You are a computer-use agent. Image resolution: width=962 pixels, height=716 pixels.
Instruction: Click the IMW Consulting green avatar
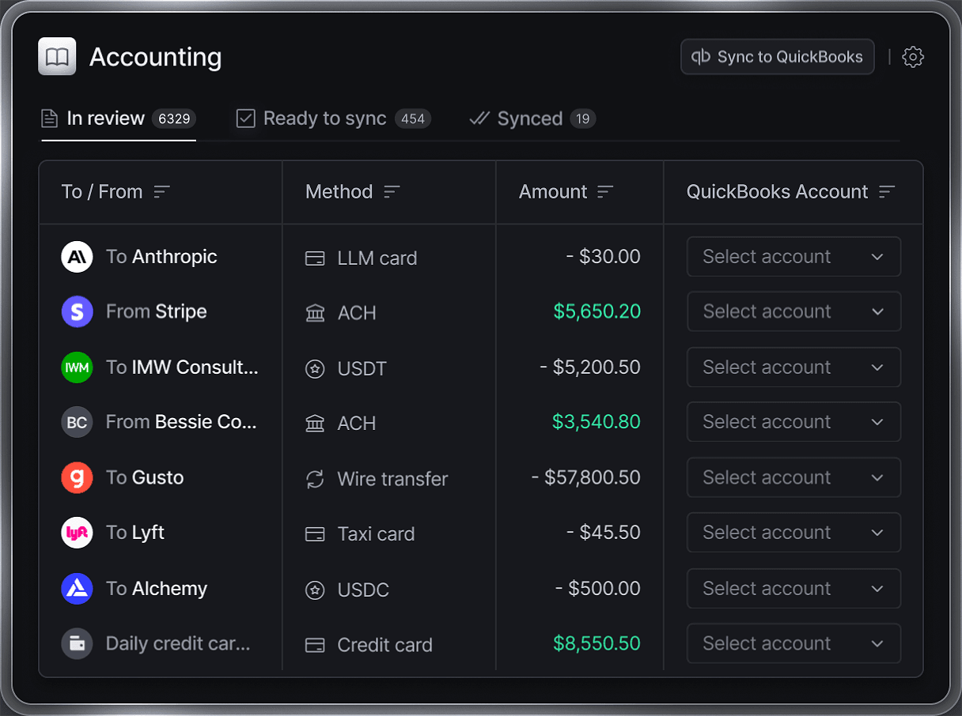coord(77,367)
